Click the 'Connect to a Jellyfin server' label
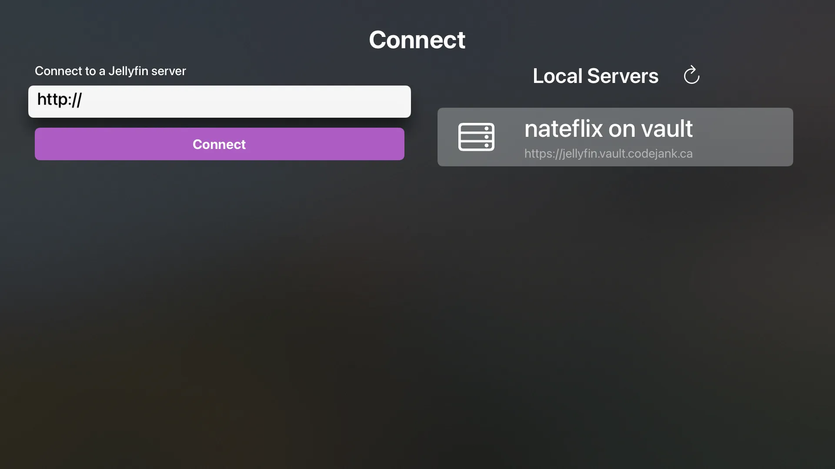 [x=110, y=71]
